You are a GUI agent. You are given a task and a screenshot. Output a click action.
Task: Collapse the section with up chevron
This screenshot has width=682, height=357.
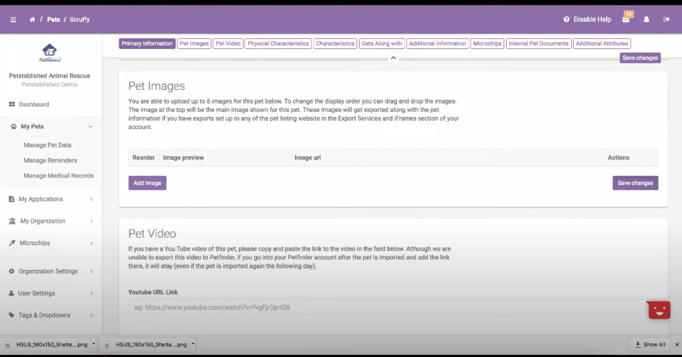pyautogui.click(x=393, y=58)
